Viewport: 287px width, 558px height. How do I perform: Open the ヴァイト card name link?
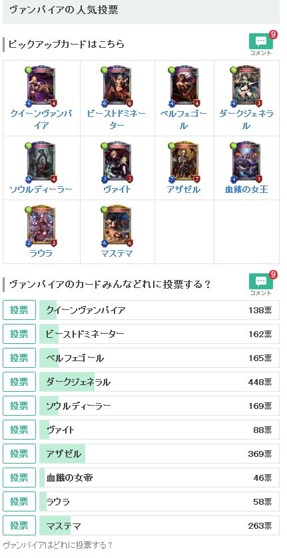(x=117, y=190)
